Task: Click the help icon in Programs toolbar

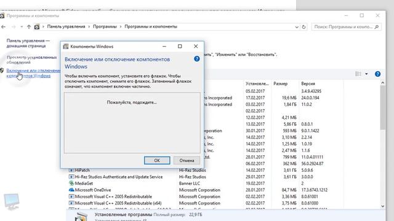Action: [x=377, y=74]
